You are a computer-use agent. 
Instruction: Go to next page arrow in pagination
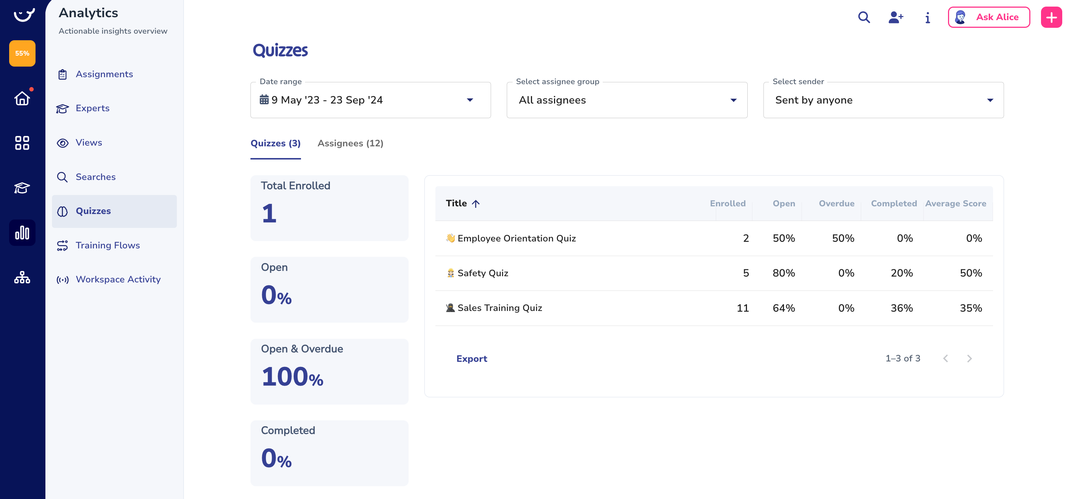coord(969,359)
